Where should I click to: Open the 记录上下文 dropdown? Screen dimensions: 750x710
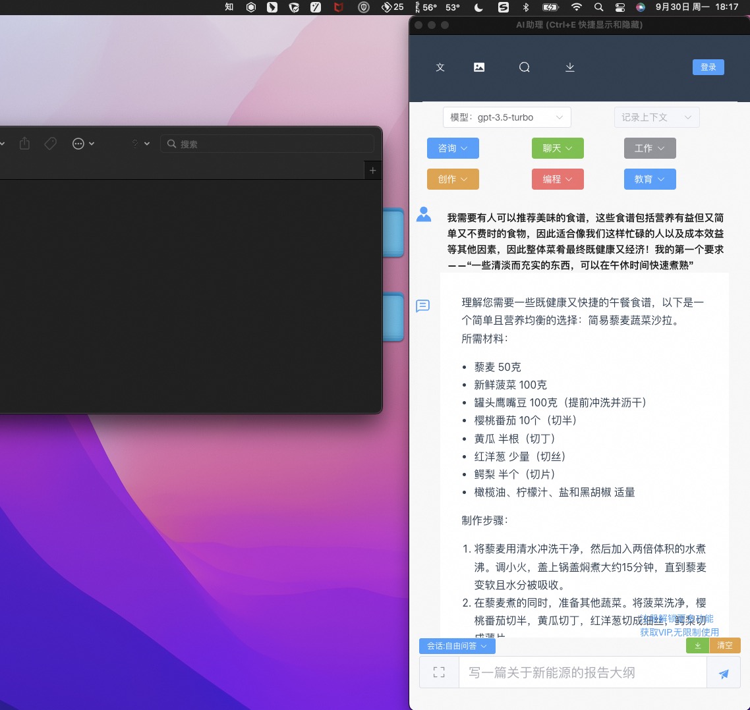(656, 117)
